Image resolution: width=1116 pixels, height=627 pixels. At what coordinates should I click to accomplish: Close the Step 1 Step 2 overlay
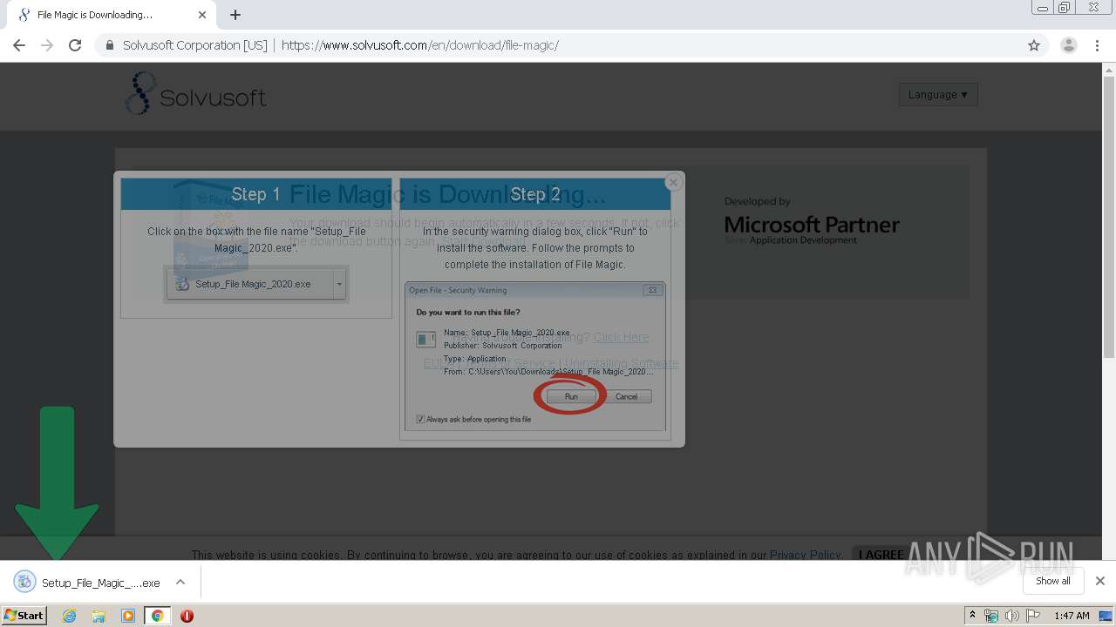point(672,182)
